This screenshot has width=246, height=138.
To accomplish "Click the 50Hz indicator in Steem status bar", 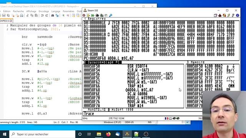I will point(85,118).
